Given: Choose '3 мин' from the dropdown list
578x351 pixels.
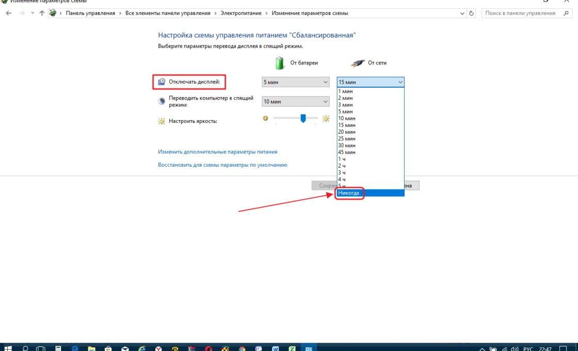Looking at the screenshot, I should 371,105.
